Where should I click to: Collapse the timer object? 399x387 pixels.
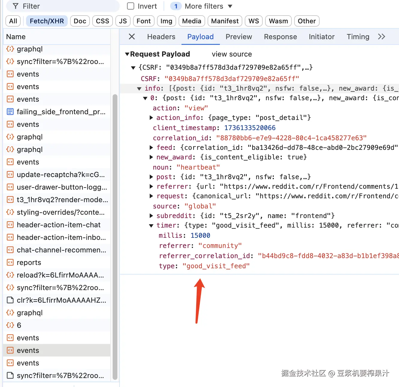click(x=151, y=226)
